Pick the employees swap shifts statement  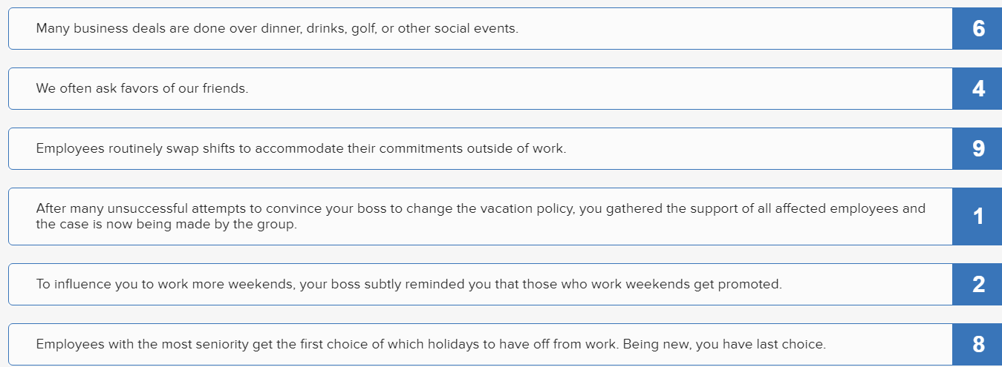[x=481, y=148]
